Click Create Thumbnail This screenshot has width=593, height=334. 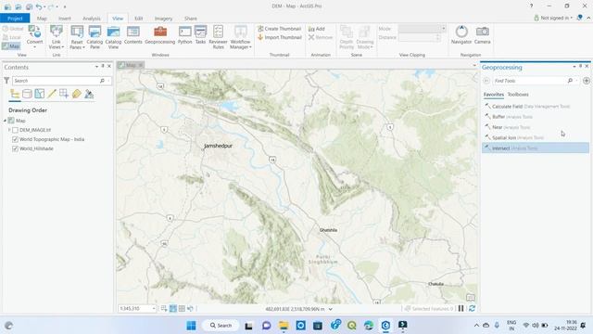coord(280,29)
